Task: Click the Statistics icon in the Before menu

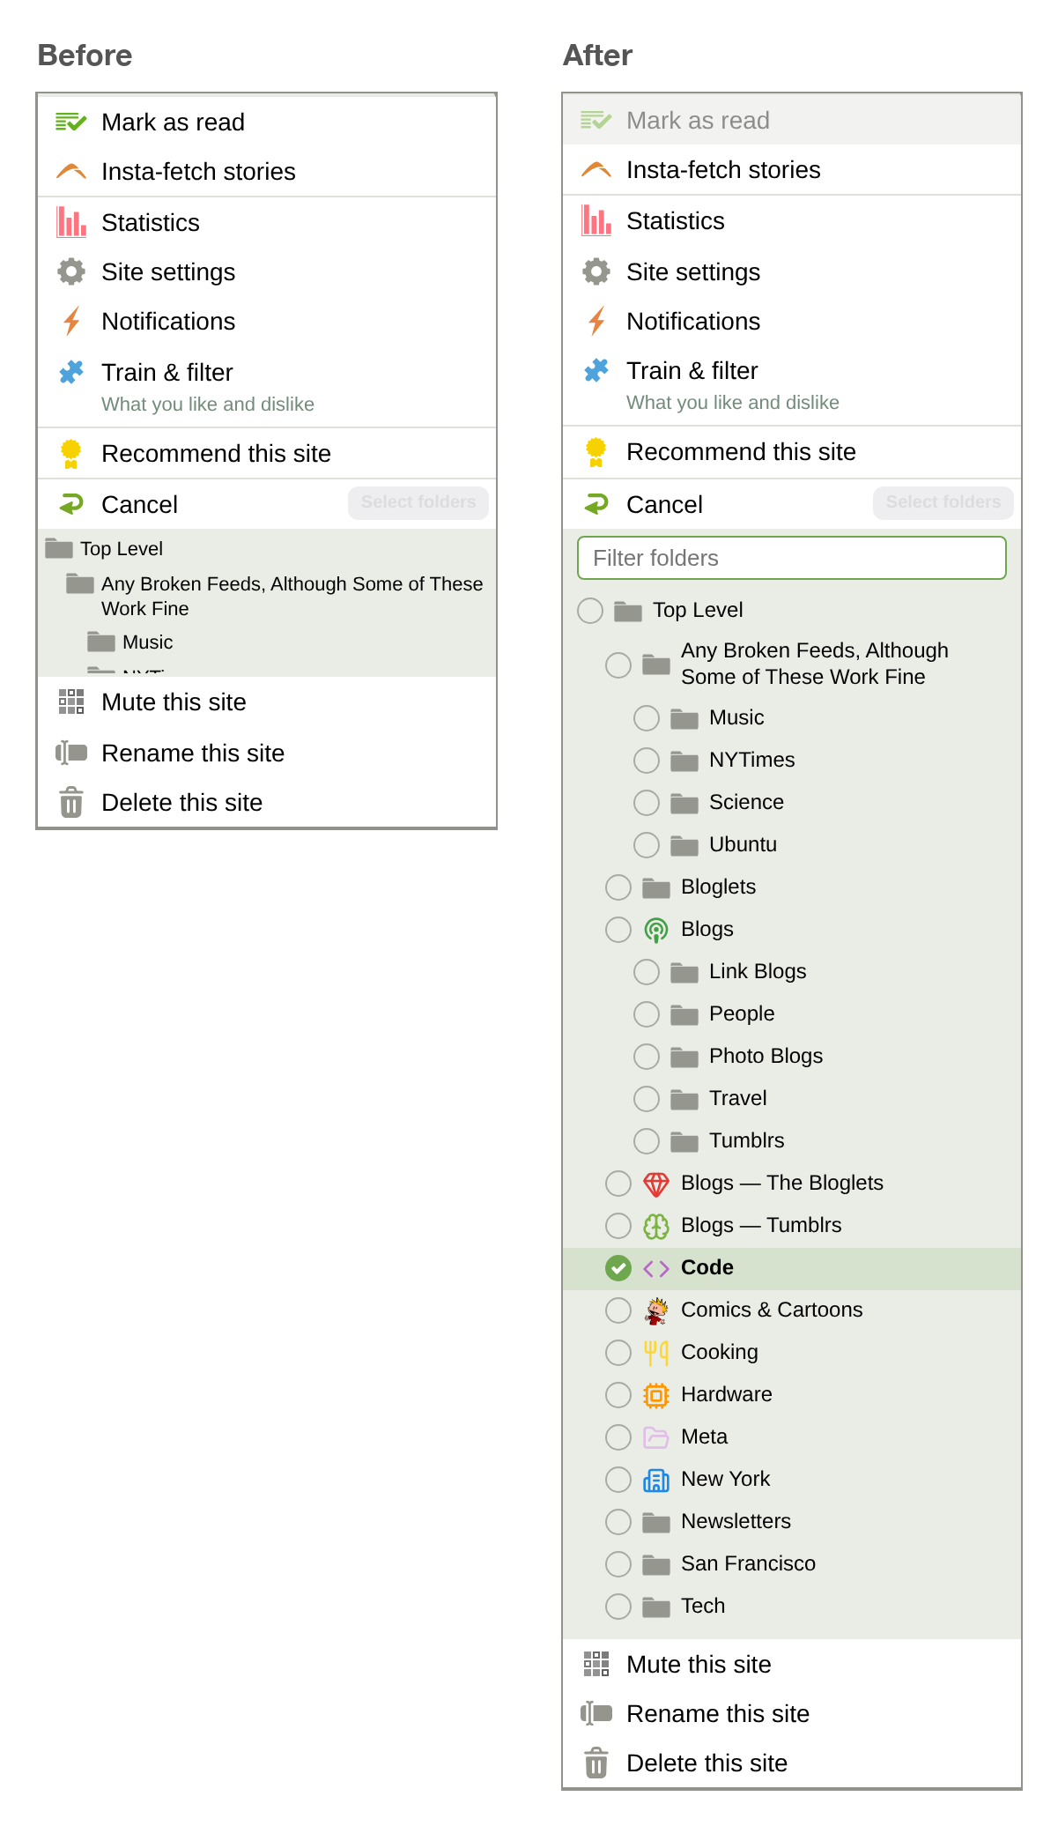Action: pos(71,222)
